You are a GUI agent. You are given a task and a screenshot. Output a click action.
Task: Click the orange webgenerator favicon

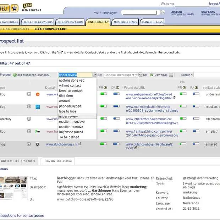38,94
